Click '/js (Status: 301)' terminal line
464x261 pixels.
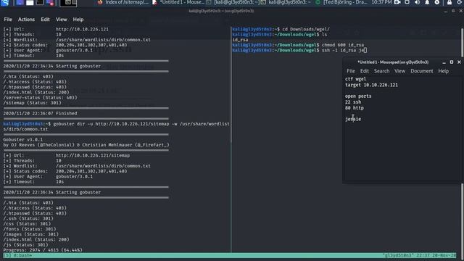tap(26, 245)
